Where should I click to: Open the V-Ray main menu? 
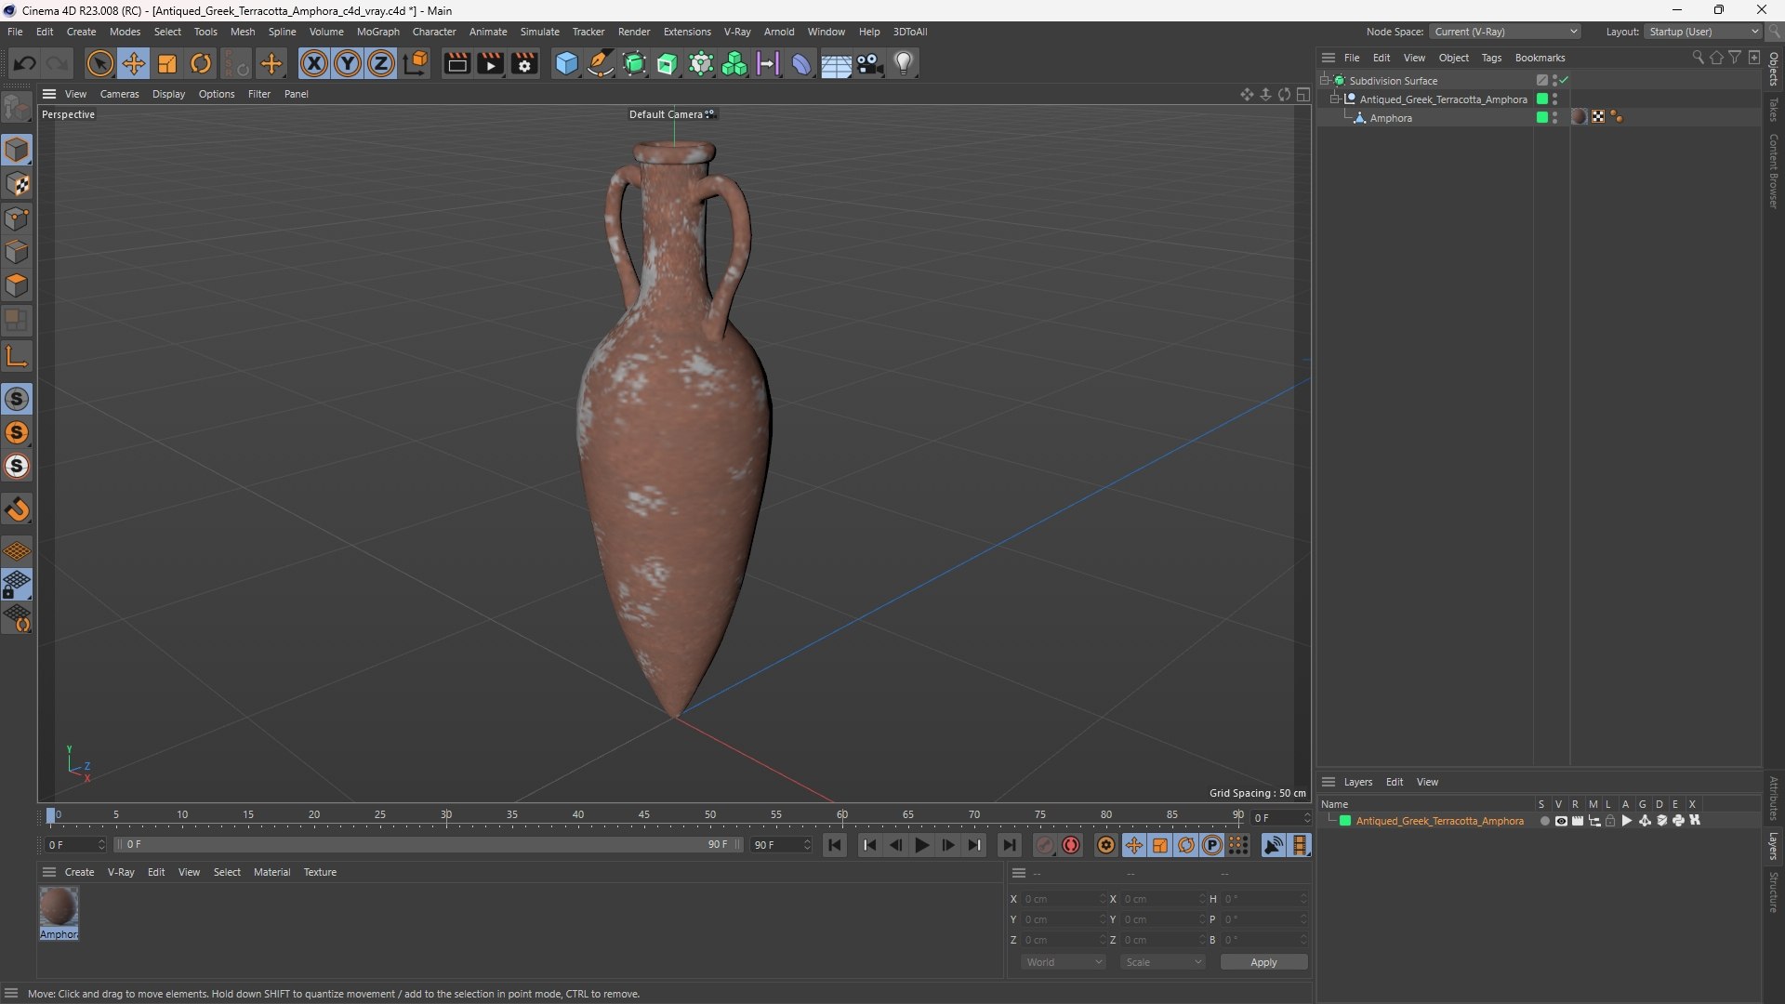[737, 32]
